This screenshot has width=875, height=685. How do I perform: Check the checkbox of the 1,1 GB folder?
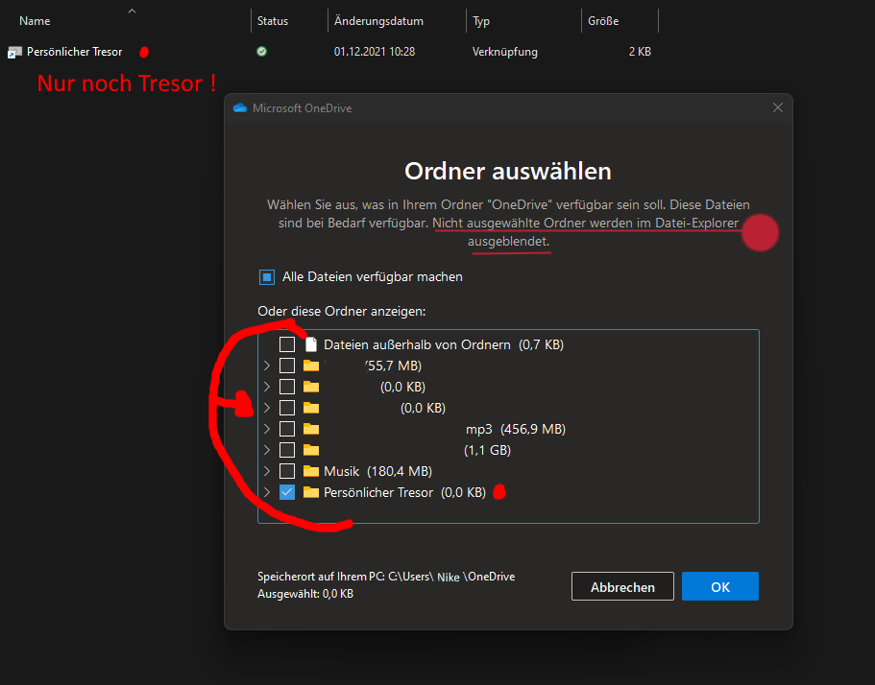tap(287, 450)
